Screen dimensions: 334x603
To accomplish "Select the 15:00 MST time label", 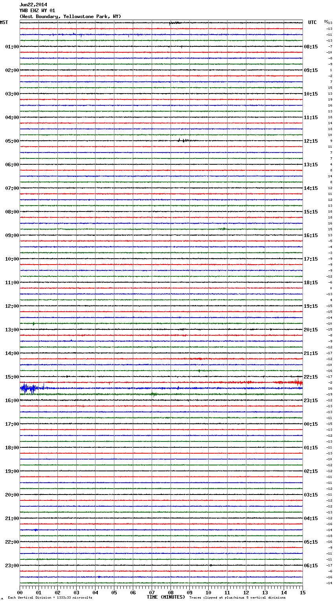I will click(12, 377).
